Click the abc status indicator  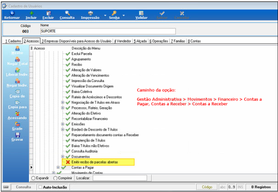tap(223, 187)
